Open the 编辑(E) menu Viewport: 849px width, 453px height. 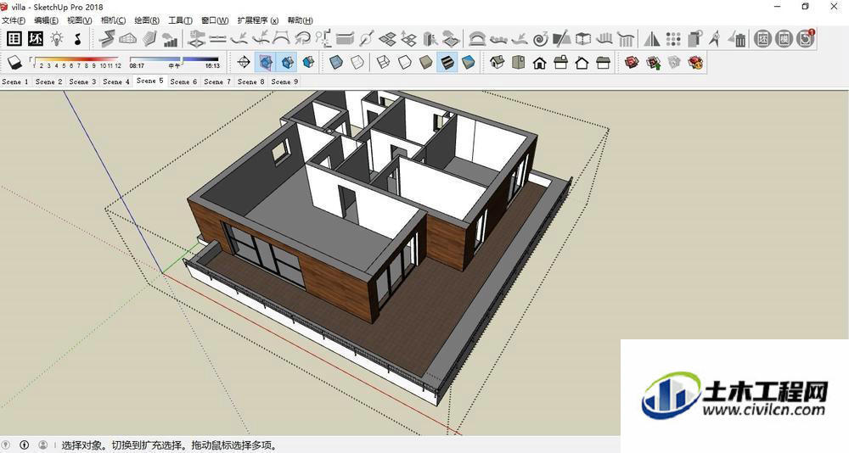[46, 20]
